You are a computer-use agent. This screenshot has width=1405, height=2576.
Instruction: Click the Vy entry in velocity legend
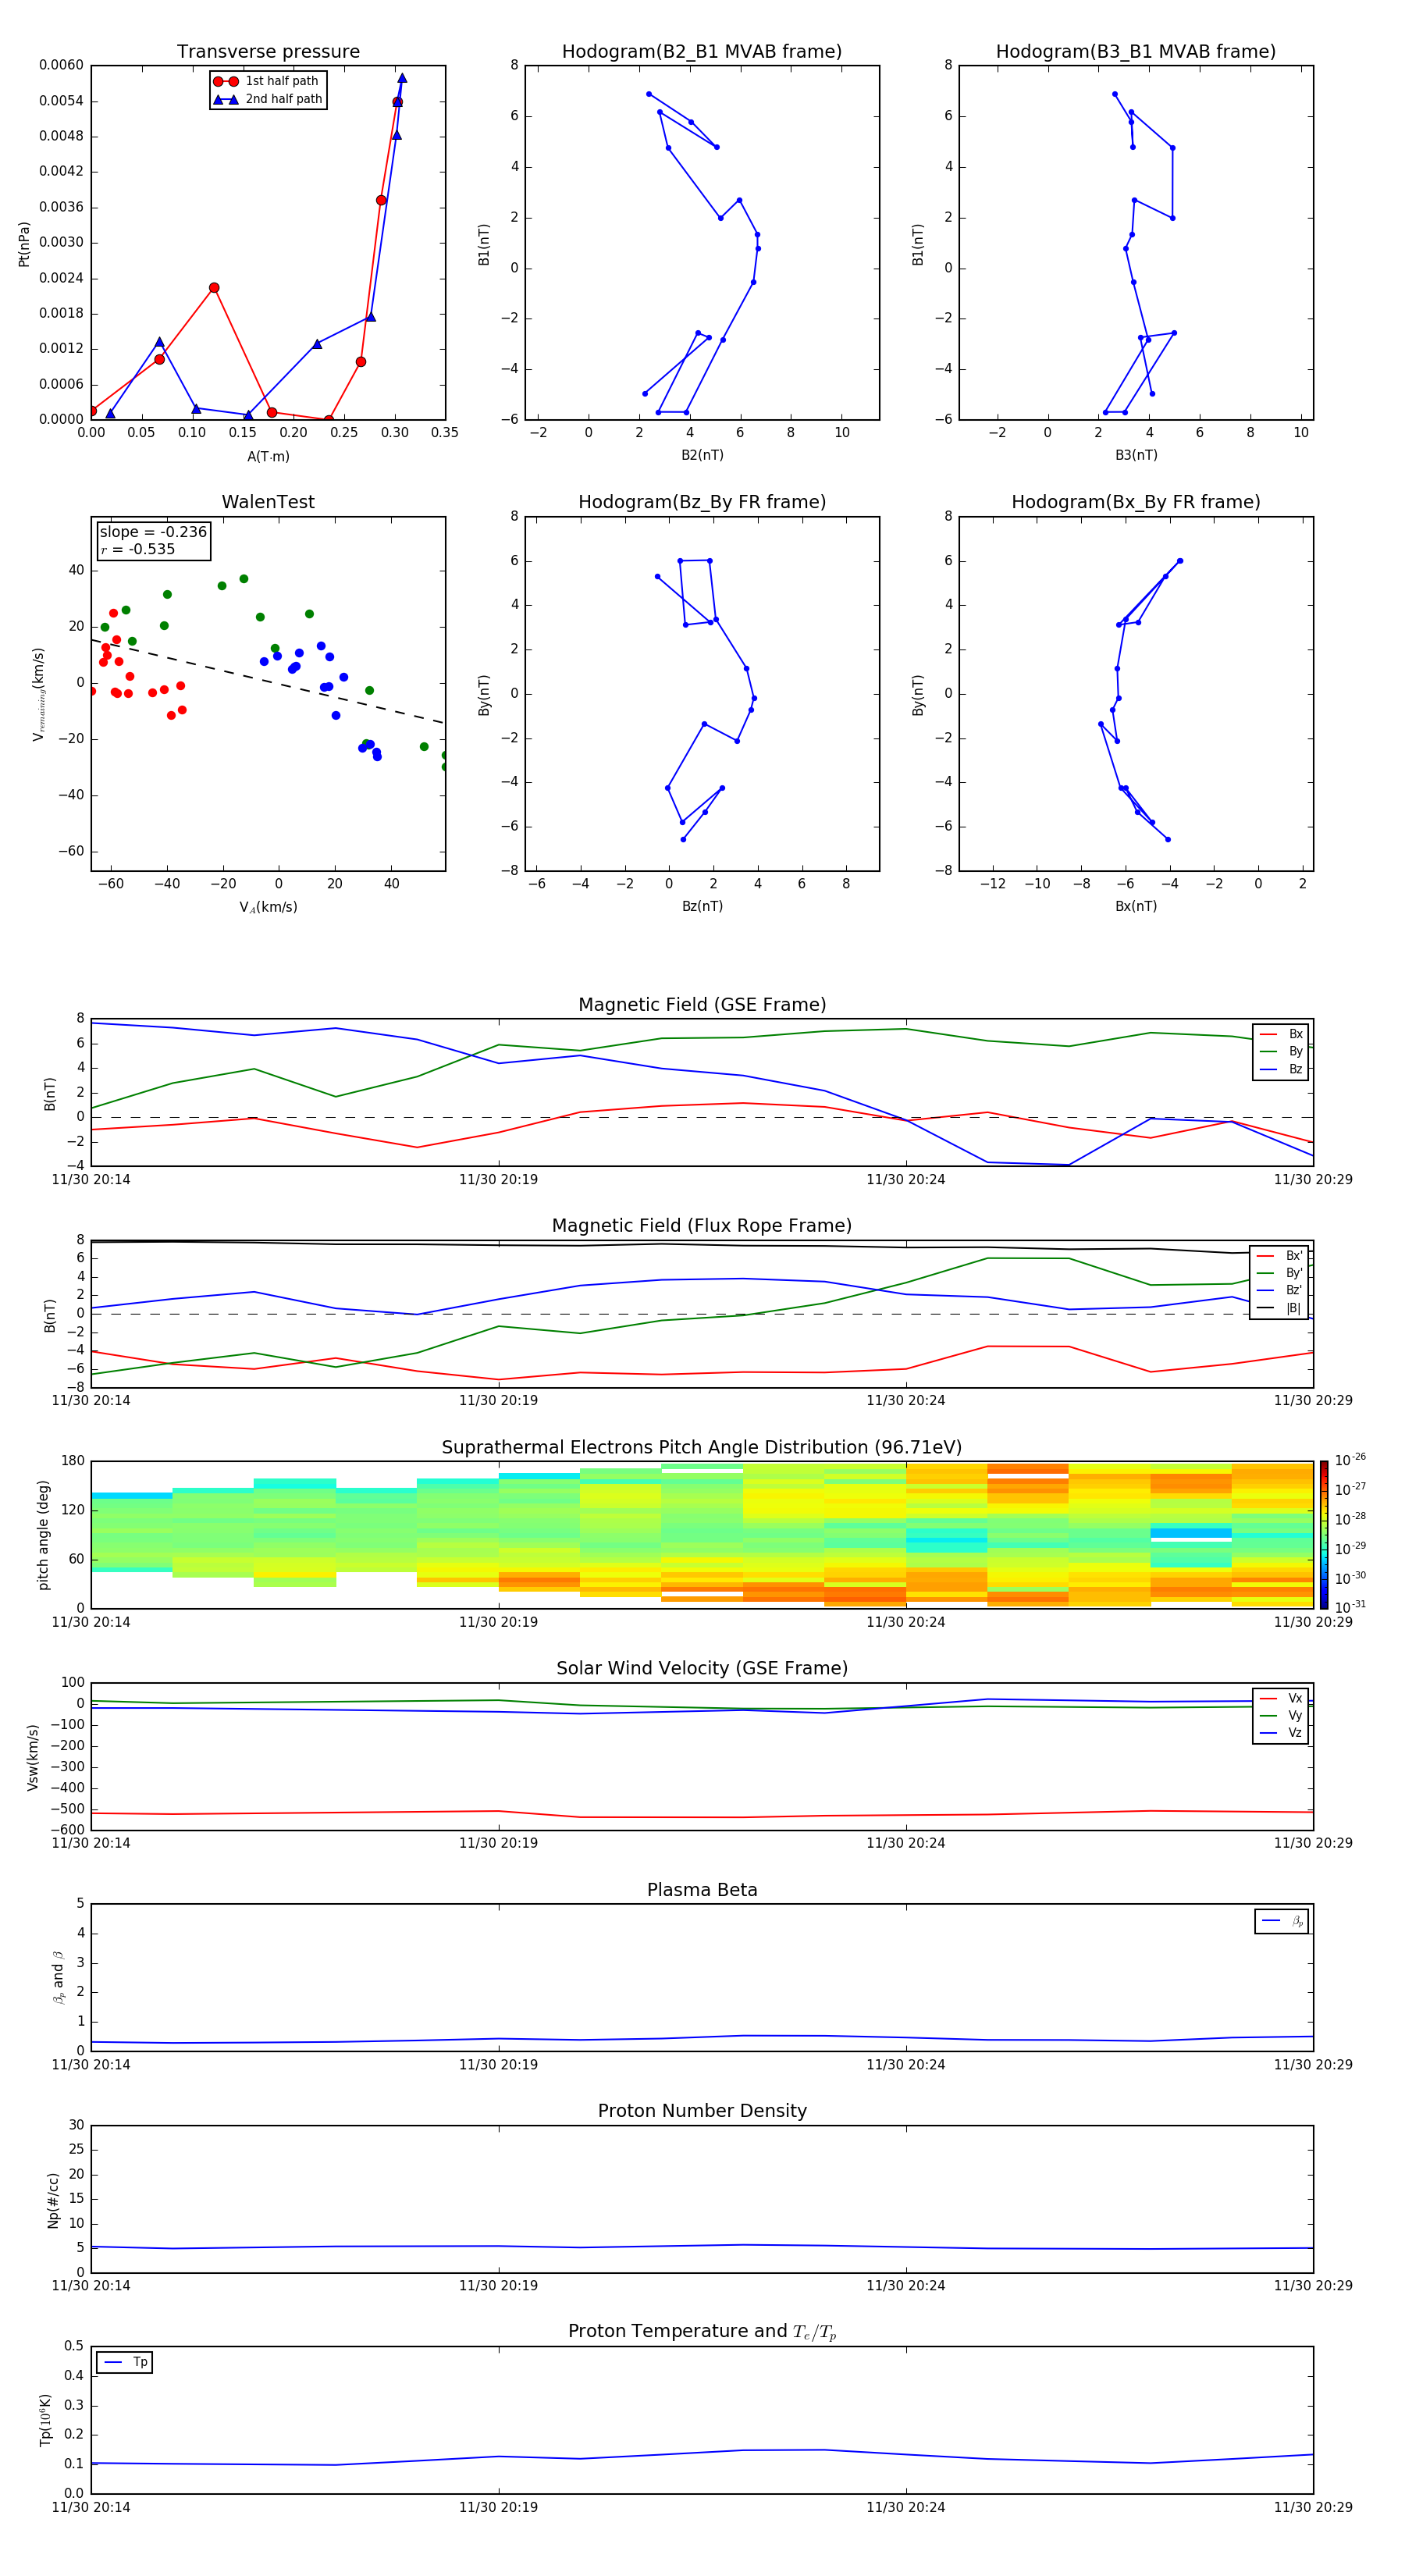(x=1281, y=1715)
